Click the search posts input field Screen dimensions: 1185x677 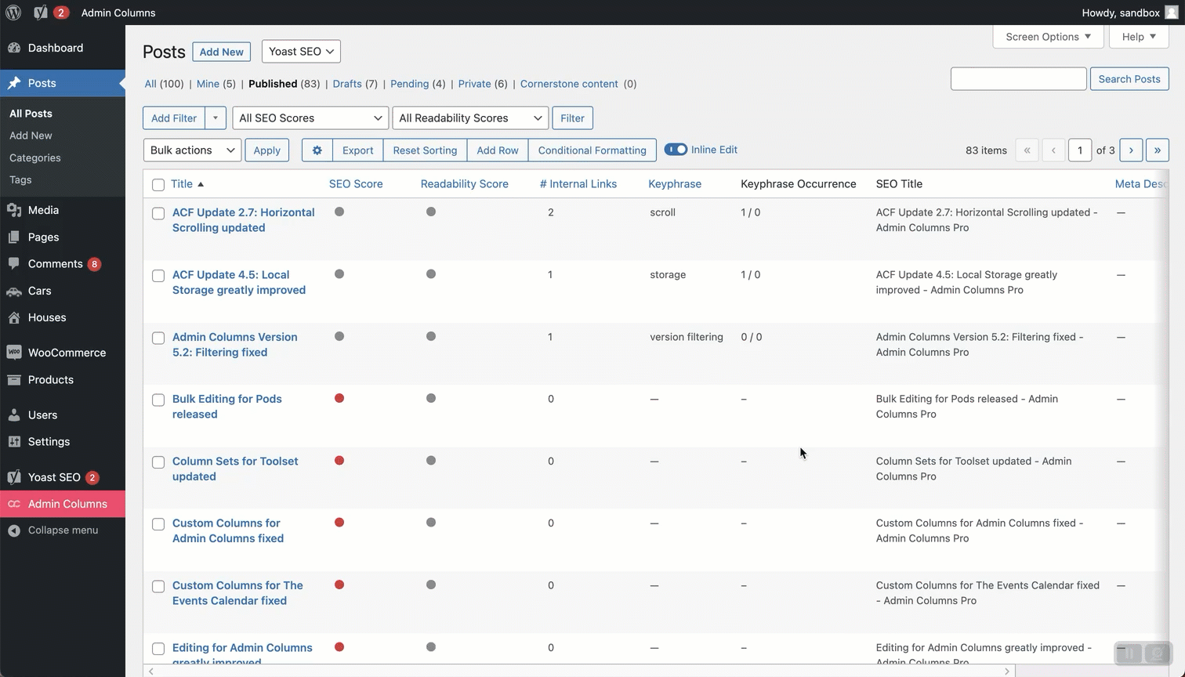1018,79
